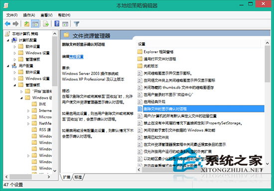Viewport: 274px width, 191px height.
Task: Open the 通用打开文件对话框 folder
Action: click(156, 59)
